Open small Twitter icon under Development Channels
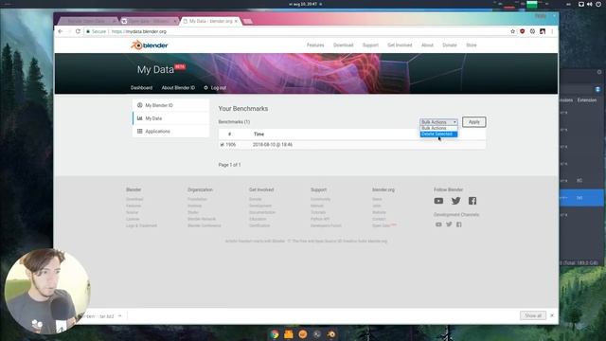606x341 pixels. pos(449,224)
